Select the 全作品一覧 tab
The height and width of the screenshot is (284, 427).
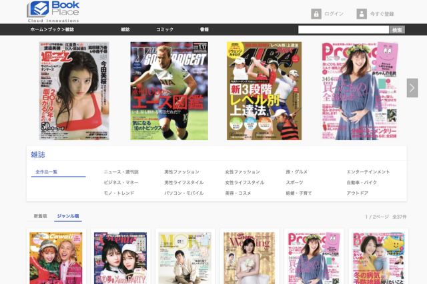[46, 172]
